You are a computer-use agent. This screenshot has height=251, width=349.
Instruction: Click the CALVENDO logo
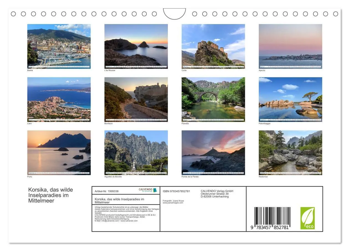148,190
